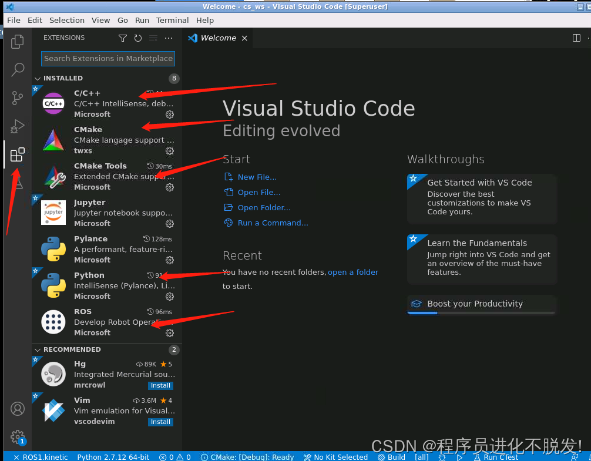Click CMake: [Debug]: Ready status
The width and height of the screenshot is (591, 461).
(247, 457)
